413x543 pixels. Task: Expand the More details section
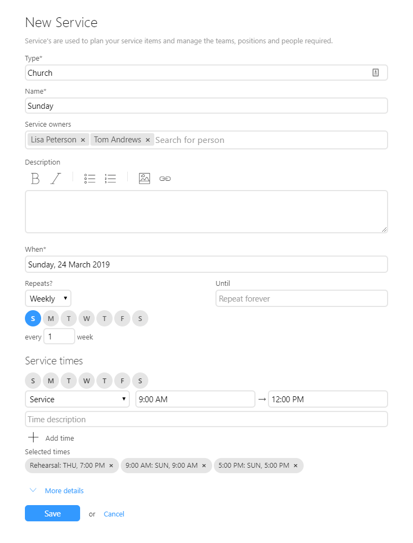[x=64, y=491]
